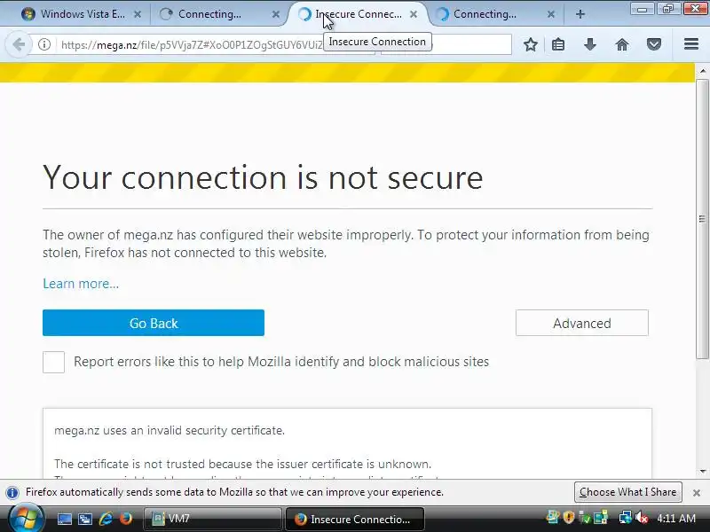Click the page scrollbar up arrow
This screenshot has height=532, width=710.
point(702,71)
